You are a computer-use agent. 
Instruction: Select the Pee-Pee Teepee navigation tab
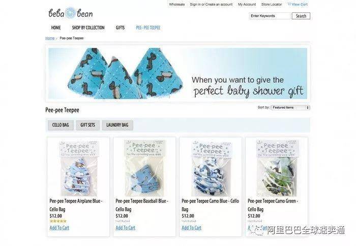click(148, 28)
